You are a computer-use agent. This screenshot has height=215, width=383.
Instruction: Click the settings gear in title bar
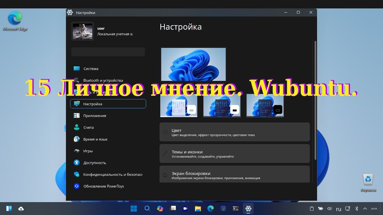[70, 12]
